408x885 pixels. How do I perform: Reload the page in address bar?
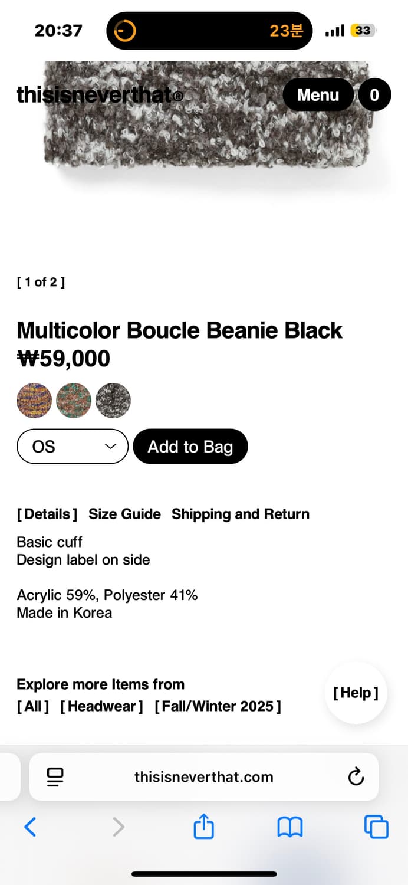(356, 776)
